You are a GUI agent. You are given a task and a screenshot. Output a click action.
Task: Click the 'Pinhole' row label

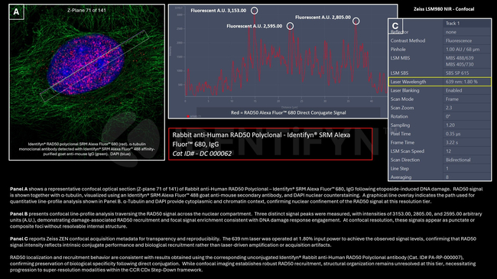pyautogui.click(x=398, y=49)
